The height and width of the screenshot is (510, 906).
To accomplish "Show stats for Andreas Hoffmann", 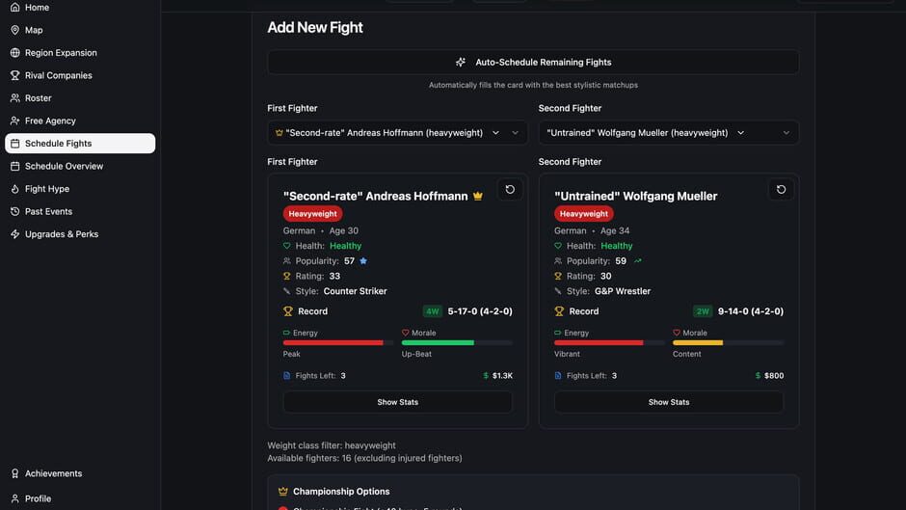I will pyautogui.click(x=397, y=402).
